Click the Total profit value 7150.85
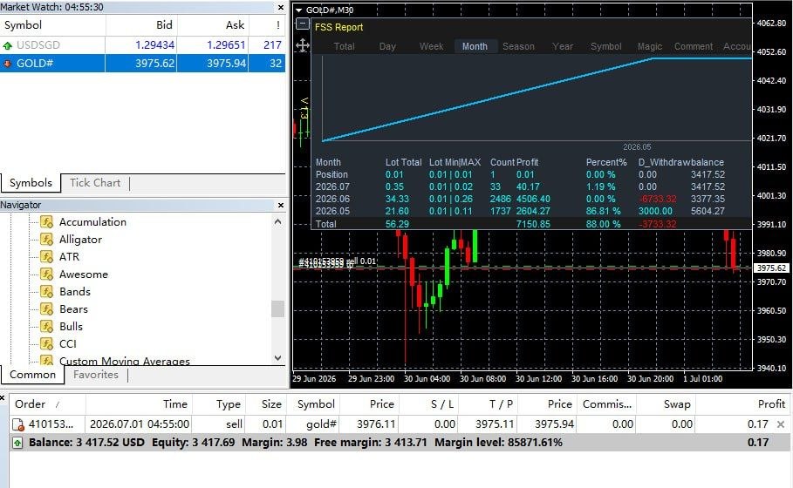This screenshot has height=488, width=793. (533, 224)
